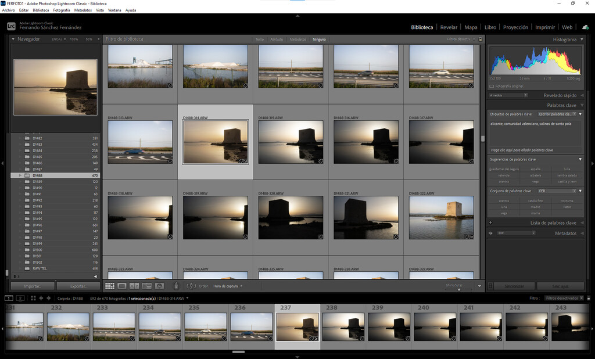Toggle the 'Filtros desactivados' filmstrip switch

pos(589,297)
